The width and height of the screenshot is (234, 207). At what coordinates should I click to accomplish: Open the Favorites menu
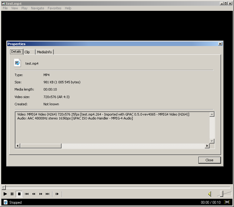pos(55,8)
